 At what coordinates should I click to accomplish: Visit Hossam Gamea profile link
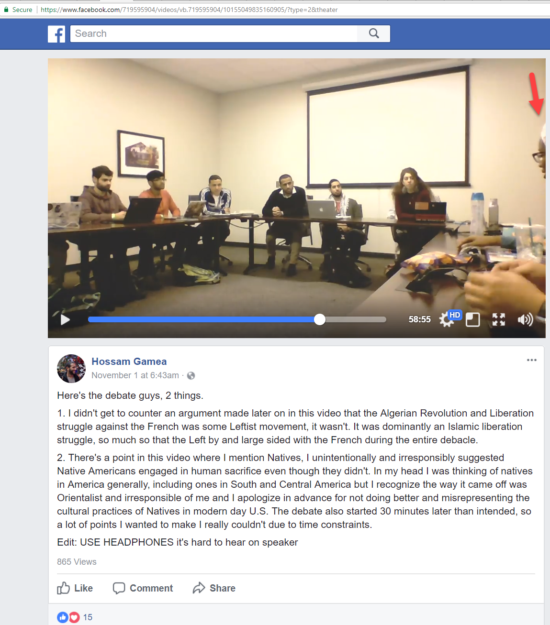[129, 362]
